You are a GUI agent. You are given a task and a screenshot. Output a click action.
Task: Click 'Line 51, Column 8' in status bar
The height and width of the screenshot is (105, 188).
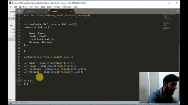click(x=21, y=103)
